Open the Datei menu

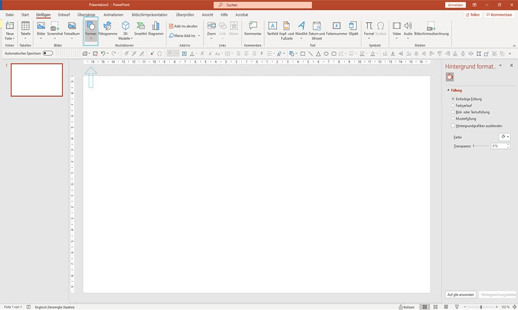(x=9, y=15)
